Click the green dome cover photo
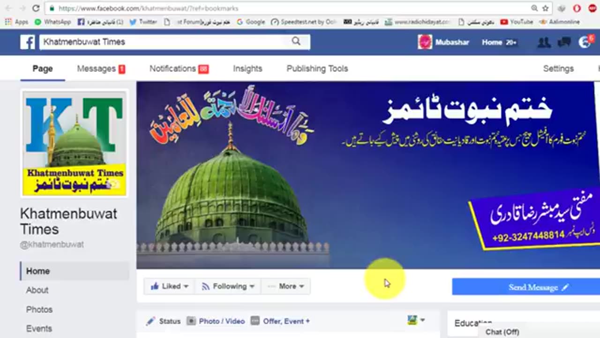 click(368, 175)
